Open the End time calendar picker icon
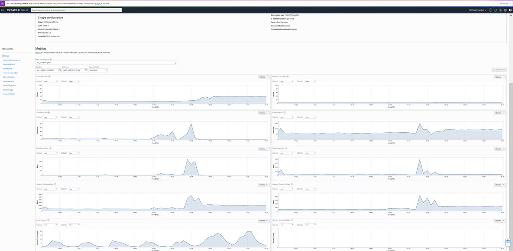 click(86, 70)
